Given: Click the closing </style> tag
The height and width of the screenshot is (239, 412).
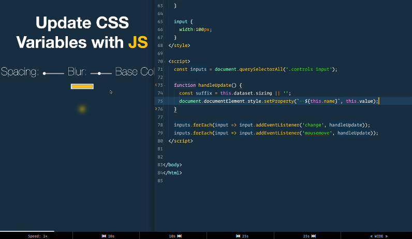Looking at the screenshot, I should click(179, 45).
